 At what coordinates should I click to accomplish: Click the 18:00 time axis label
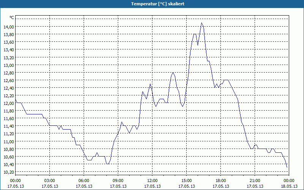coord(221,181)
